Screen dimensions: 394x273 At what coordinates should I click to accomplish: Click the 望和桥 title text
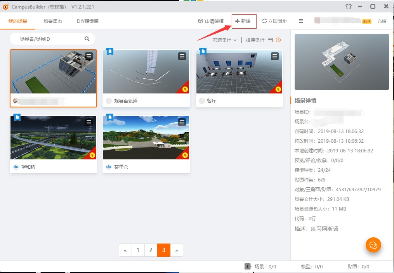[x=28, y=167]
